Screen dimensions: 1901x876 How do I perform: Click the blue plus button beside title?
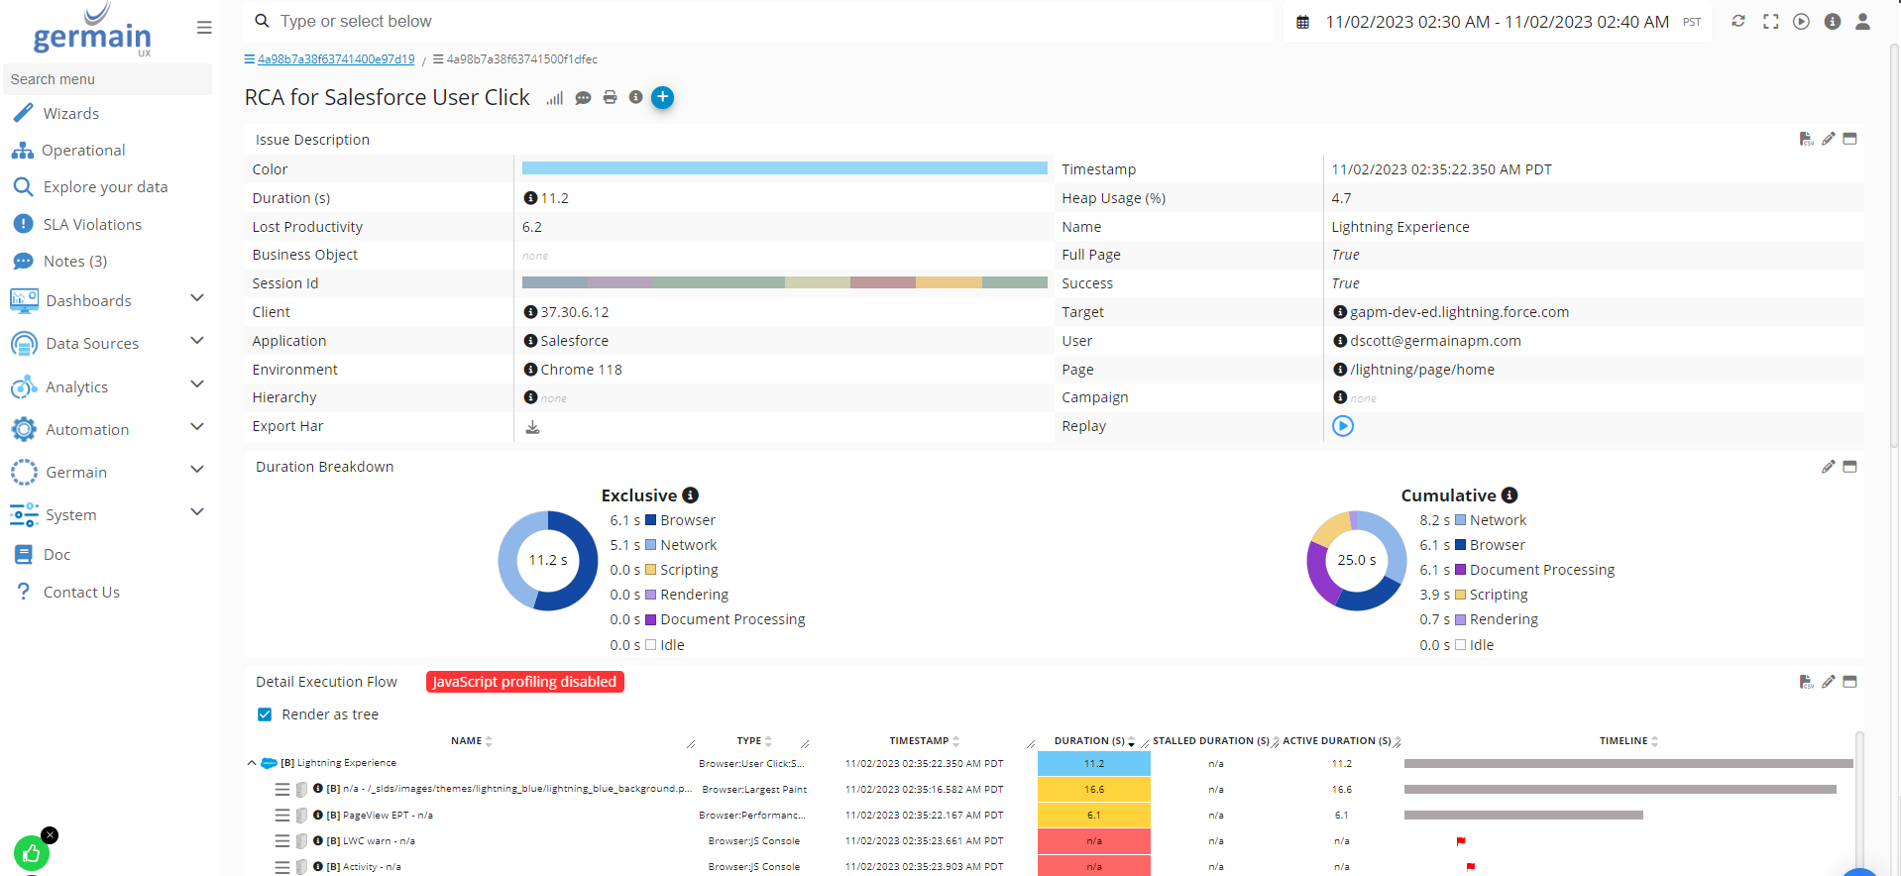[x=663, y=97]
